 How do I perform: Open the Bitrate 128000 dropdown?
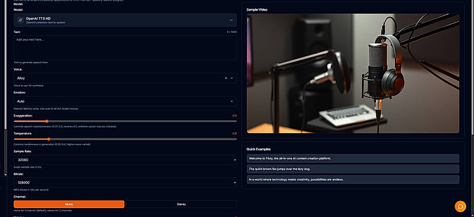click(x=125, y=183)
